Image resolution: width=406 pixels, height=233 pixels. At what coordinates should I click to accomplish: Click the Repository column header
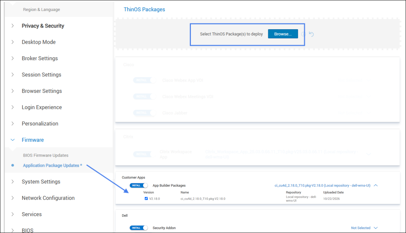click(x=294, y=192)
